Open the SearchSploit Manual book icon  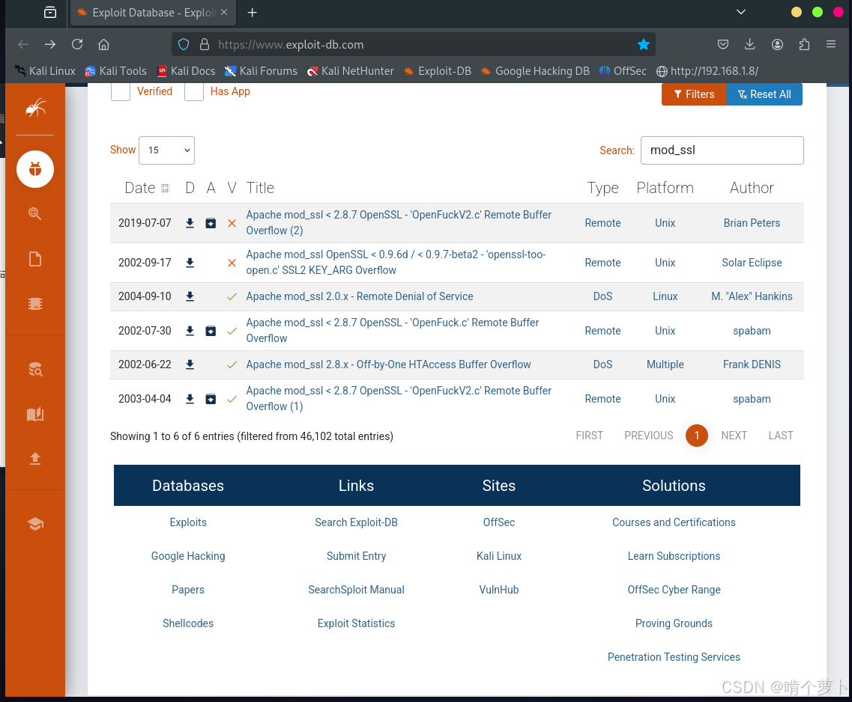[x=35, y=415]
